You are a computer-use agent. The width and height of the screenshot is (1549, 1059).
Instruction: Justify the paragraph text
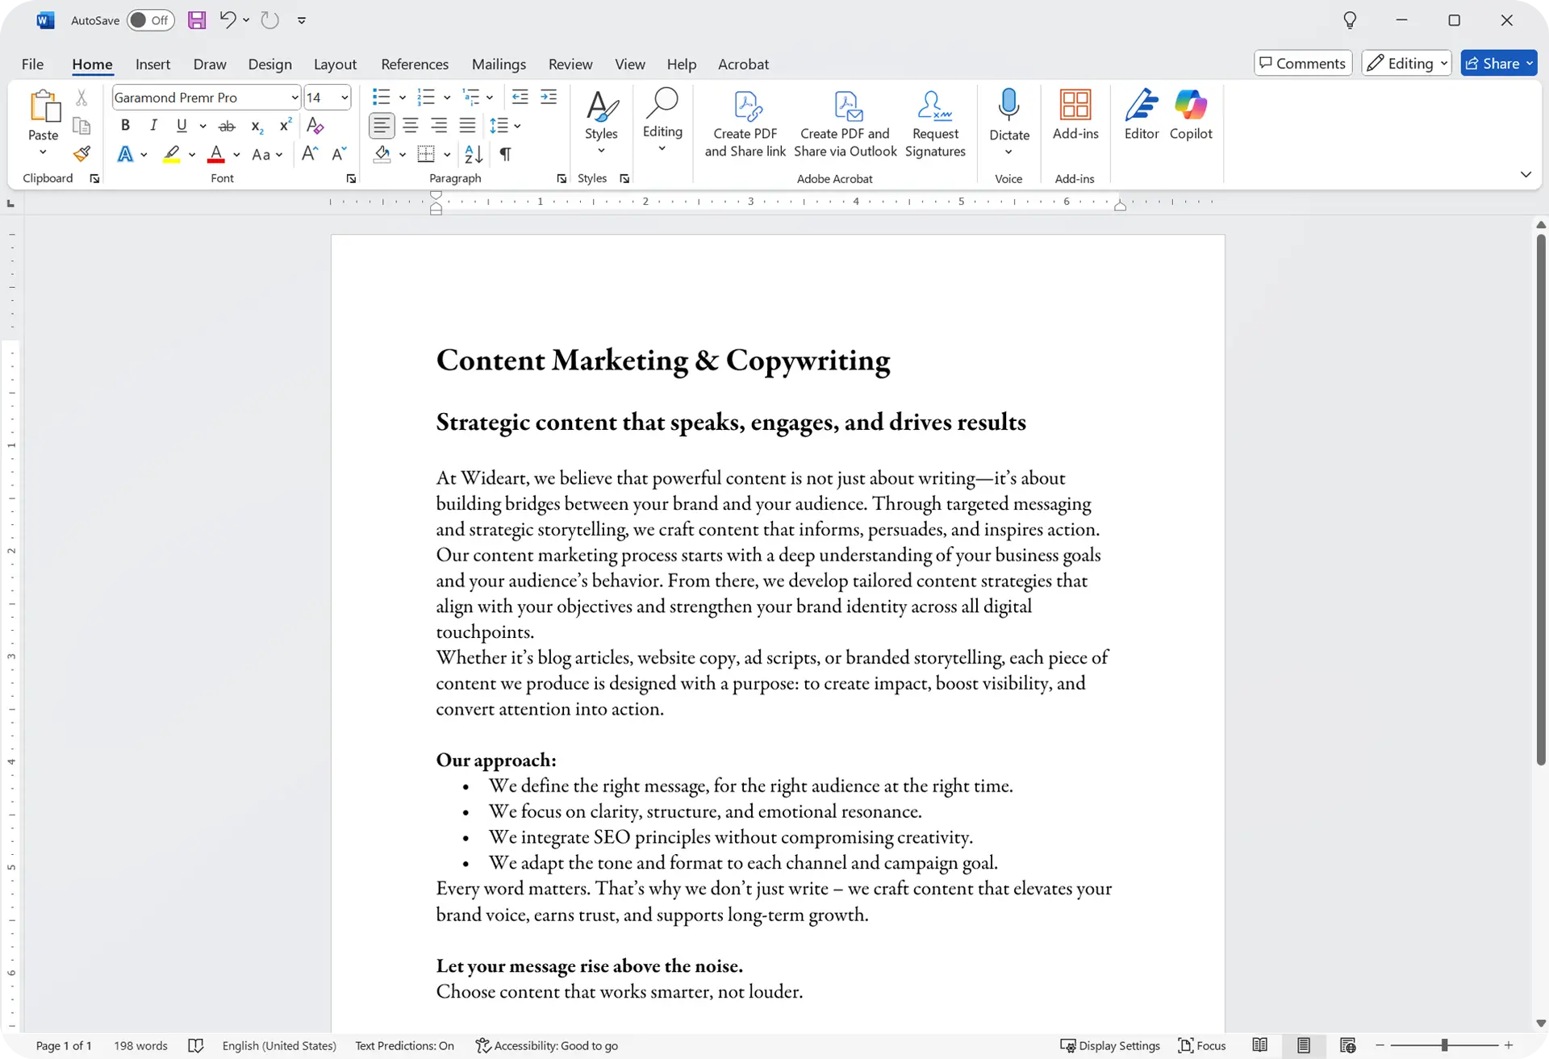click(x=467, y=125)
